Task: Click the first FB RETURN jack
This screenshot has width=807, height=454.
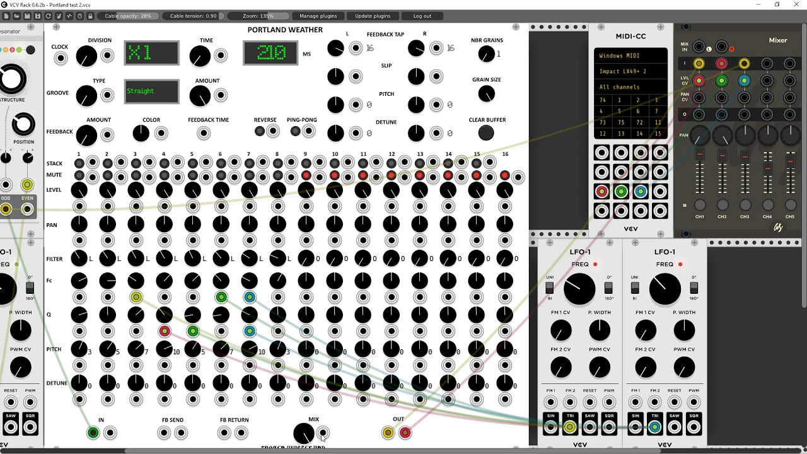Action: pos(224,433)
